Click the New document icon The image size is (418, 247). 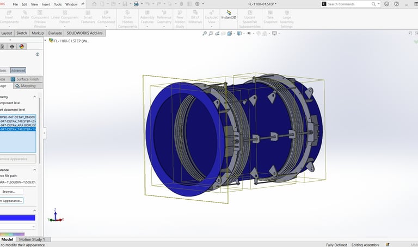(103, 4)
